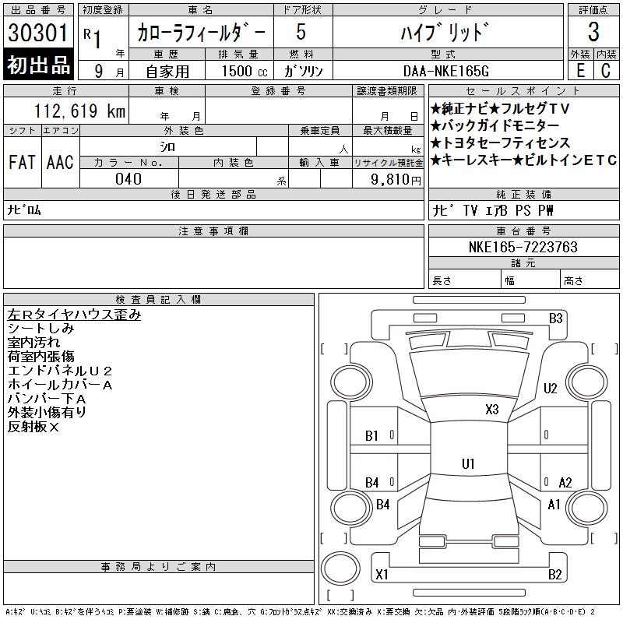Click inspector note ホイールカバーA

[x=60, y=385]
